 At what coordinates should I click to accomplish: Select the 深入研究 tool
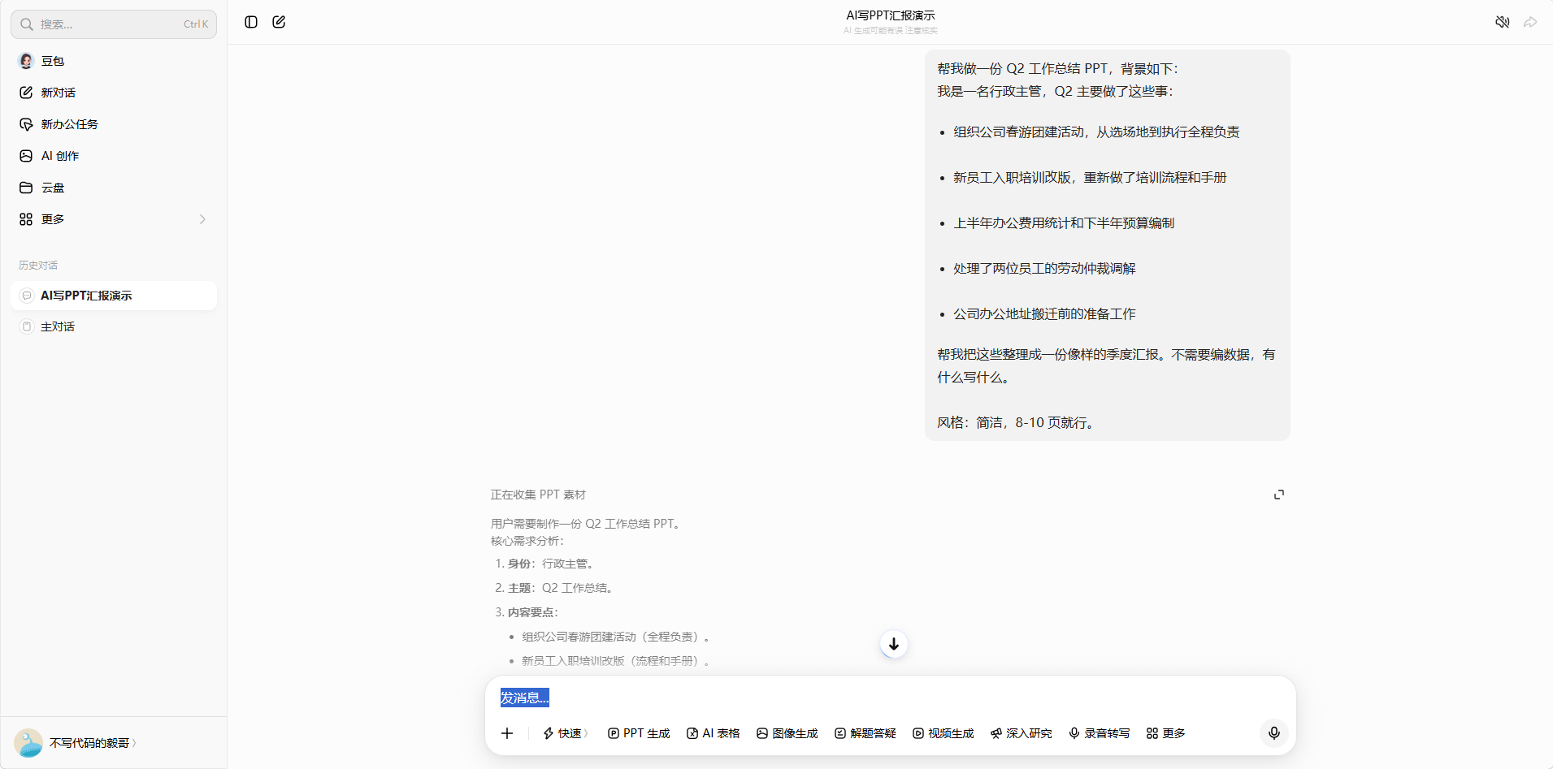click(1021, 733)
